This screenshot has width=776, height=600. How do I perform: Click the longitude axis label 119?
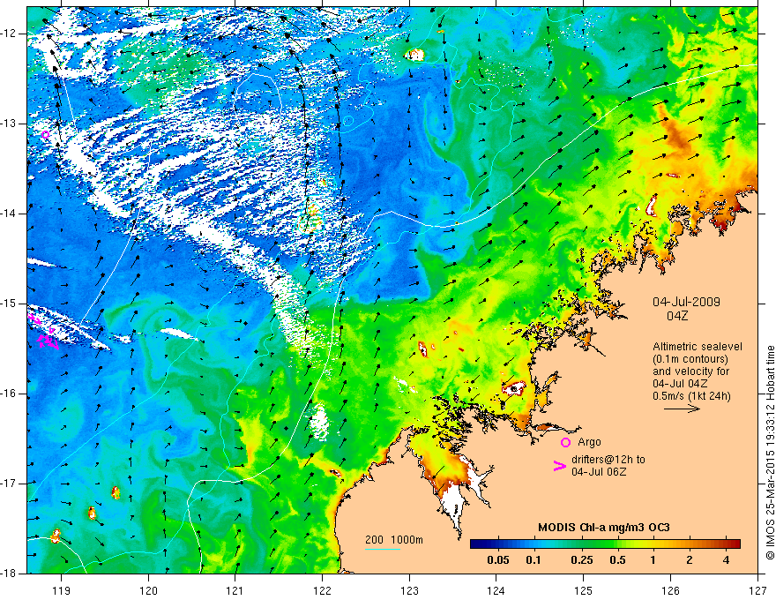pos(62,590)
